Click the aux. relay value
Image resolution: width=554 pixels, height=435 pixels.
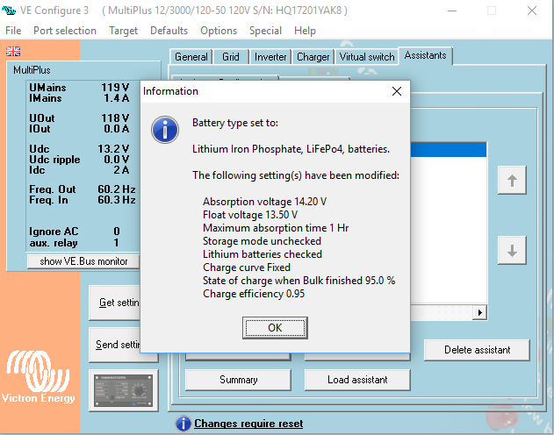click(x=116, y=243)
